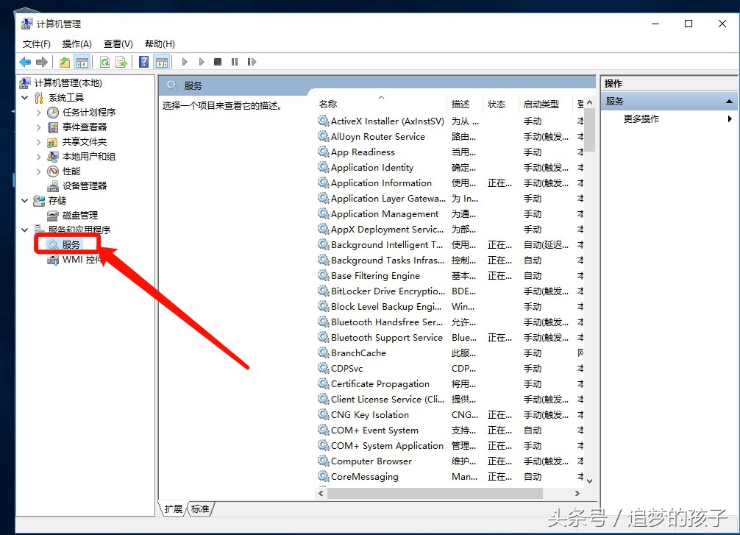Select the Computer Browser service

[450, 461]
